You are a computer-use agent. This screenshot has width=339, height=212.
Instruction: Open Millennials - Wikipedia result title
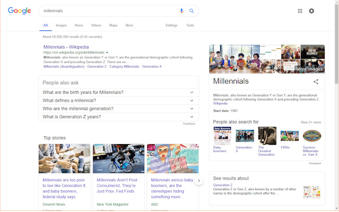pyautogui.click(x=66, y=47)
